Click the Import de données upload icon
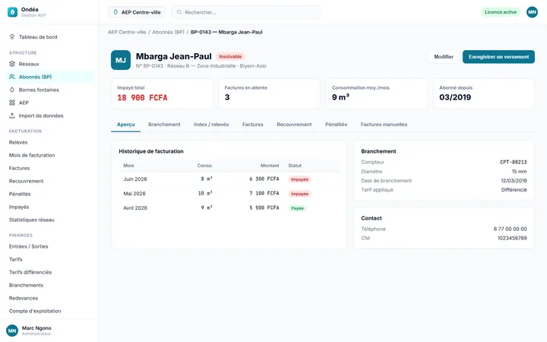 [x=12, y=116]
